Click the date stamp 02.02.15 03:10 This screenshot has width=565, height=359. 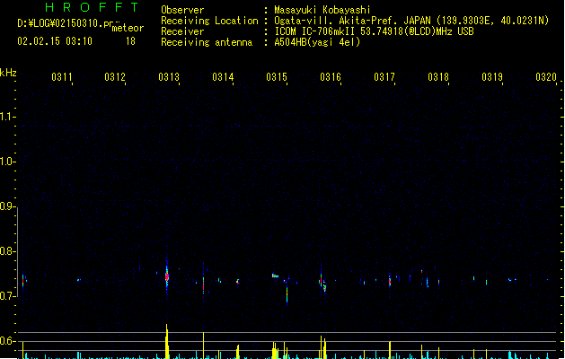coord(55,41)
